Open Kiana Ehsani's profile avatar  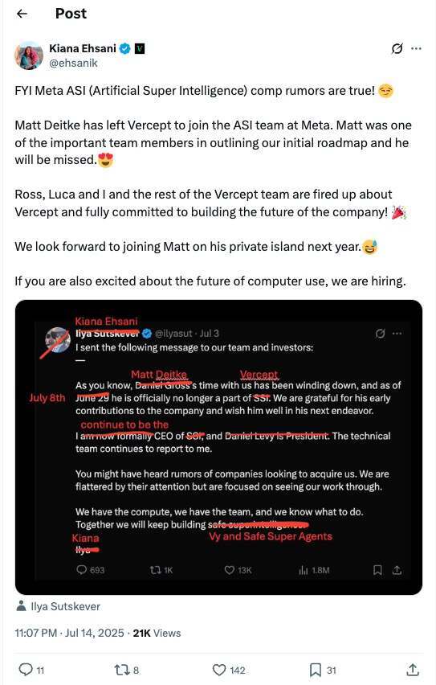[x=29, y=55]
